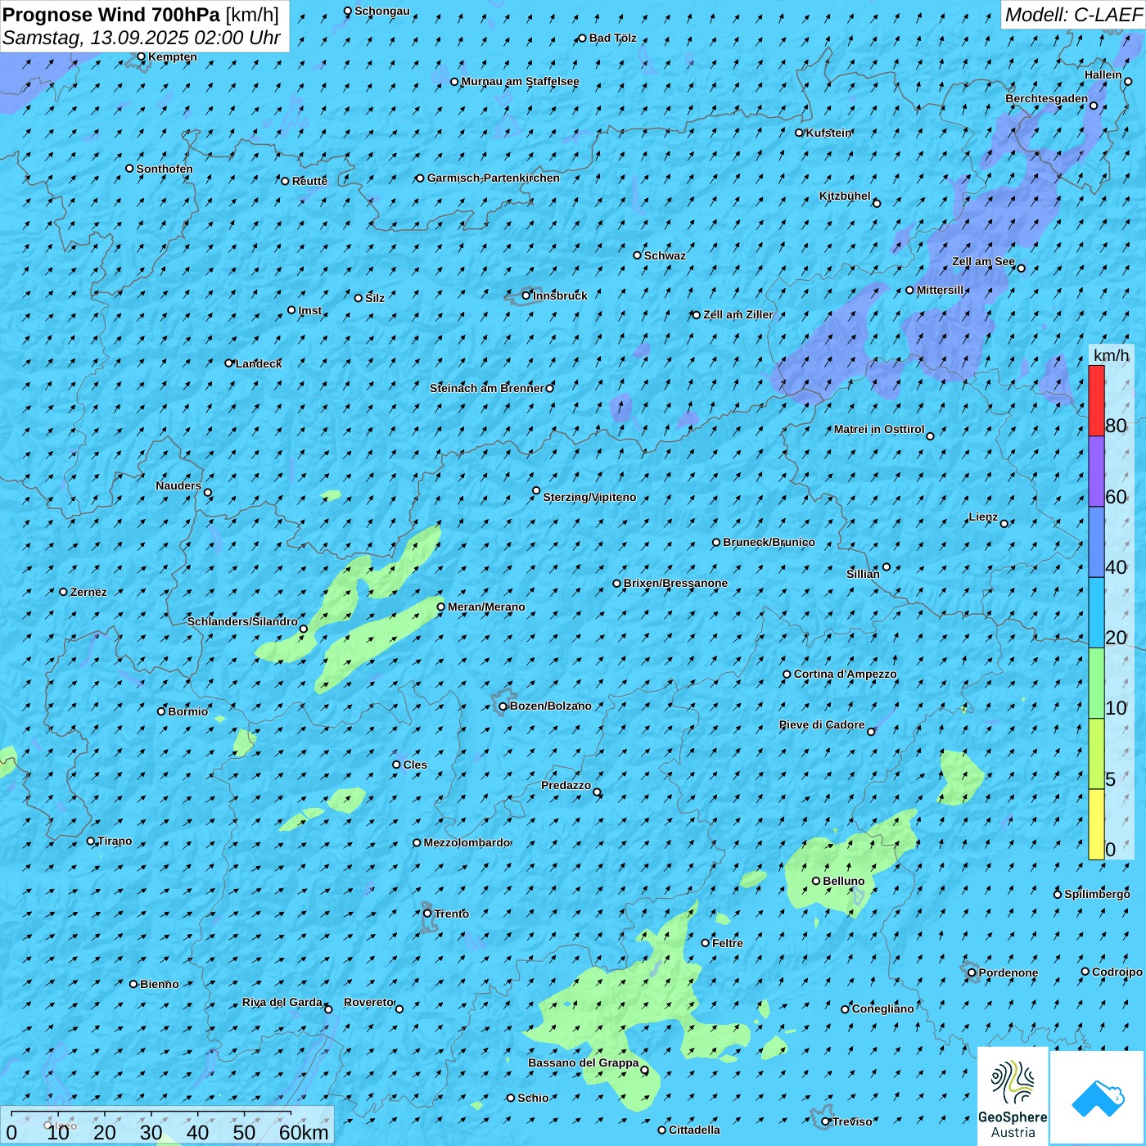
Task: Click the Tirano city label
Action: point(115,841)
